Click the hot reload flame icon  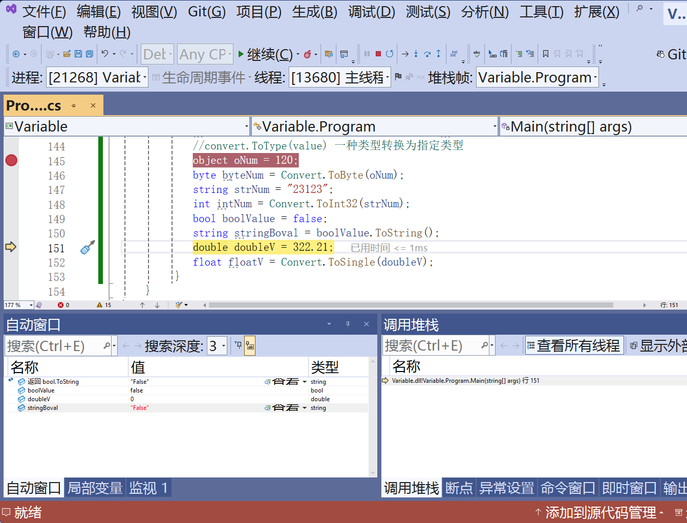308,53
